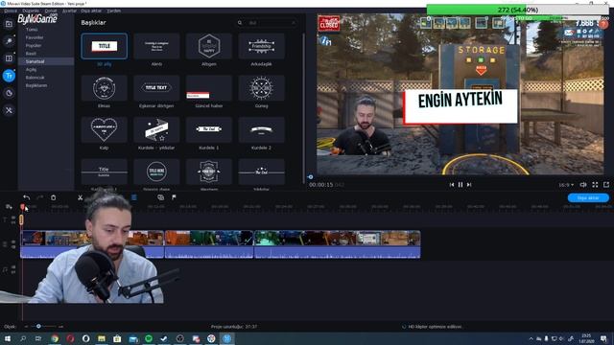This screenshot has width=614, height=345.
Task: Select the Altıgen hexagon title preset
Action: 209,46
